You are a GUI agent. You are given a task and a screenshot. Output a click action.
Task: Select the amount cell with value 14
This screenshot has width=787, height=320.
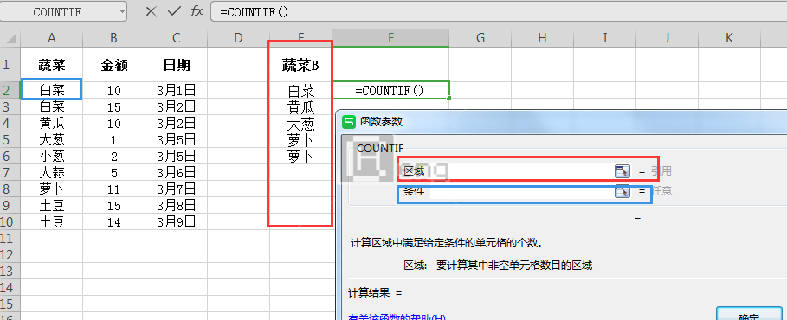(114, 221)
